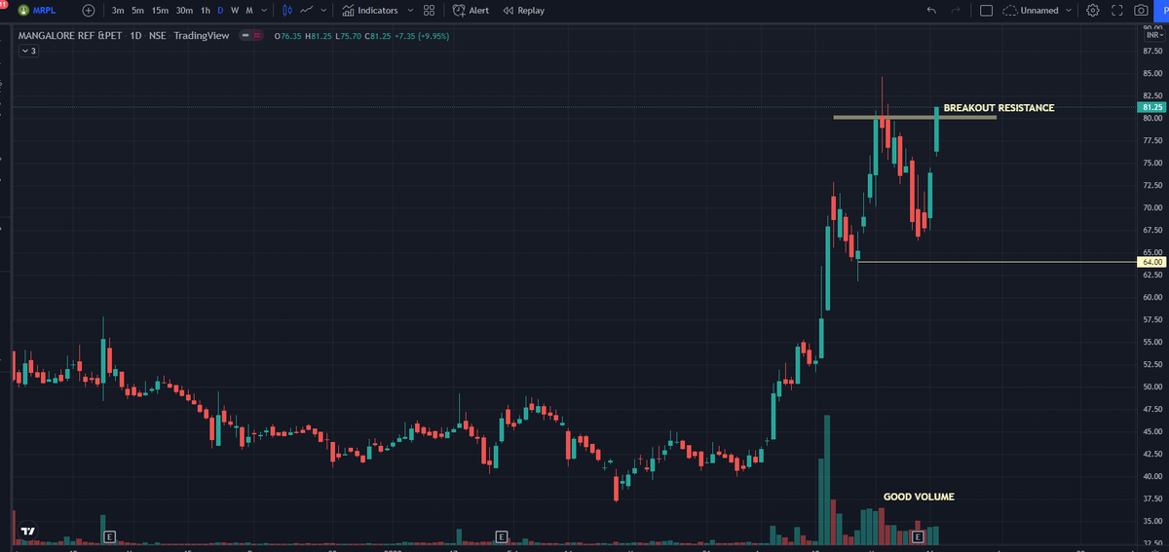Select the 1h timeframe

coord(206,10)
